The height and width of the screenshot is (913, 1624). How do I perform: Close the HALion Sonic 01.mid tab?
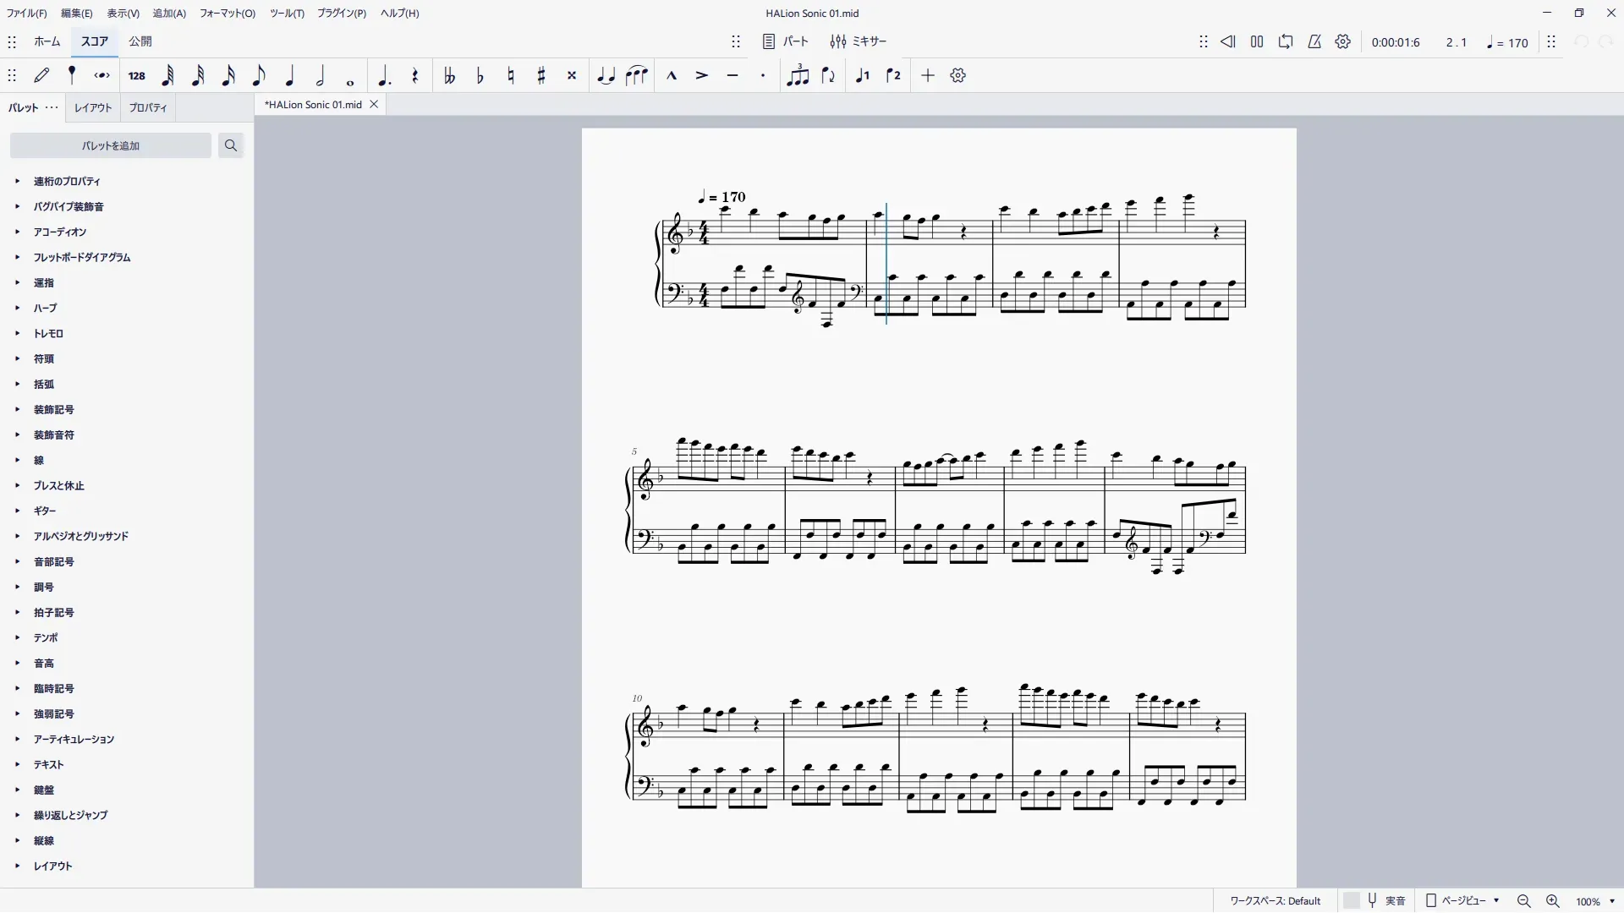(x=374, y=105)
